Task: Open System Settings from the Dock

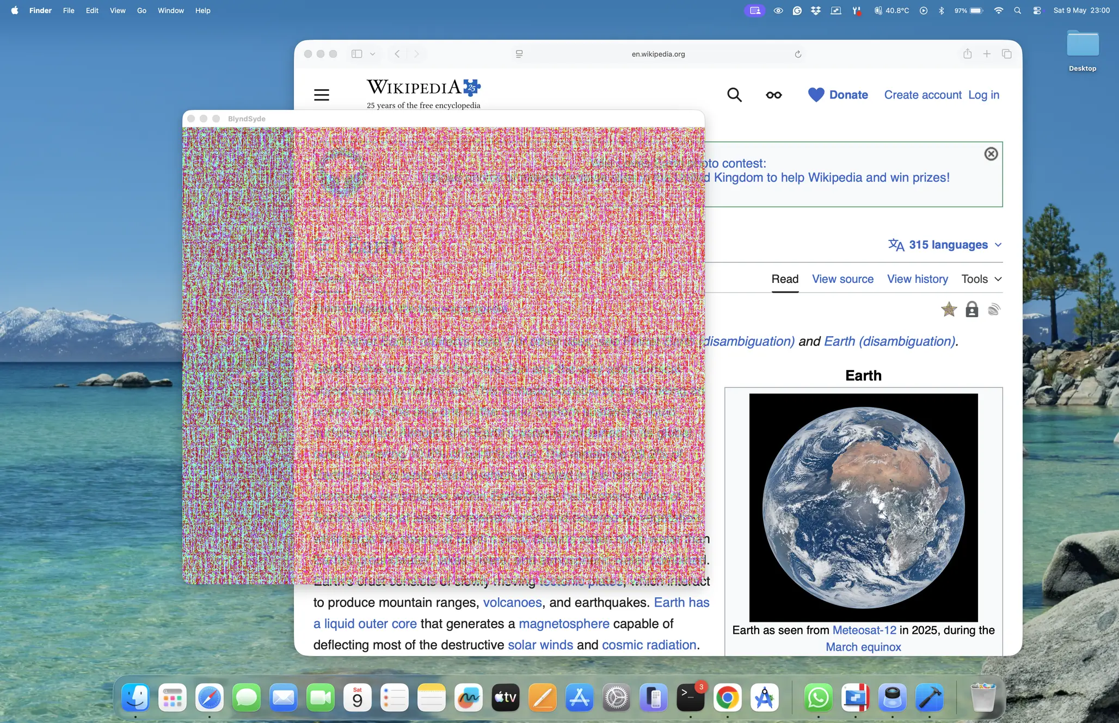Action: [617, 698]
